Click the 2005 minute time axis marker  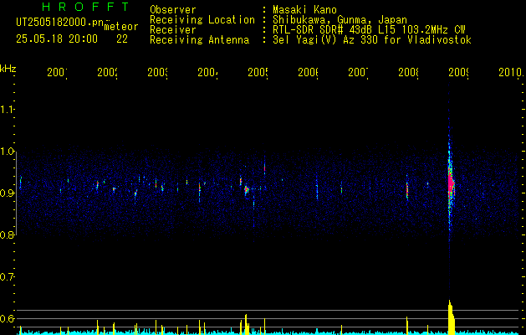pos(258,72)
